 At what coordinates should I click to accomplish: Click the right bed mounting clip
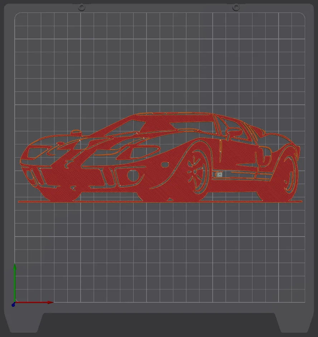(236, 6)
